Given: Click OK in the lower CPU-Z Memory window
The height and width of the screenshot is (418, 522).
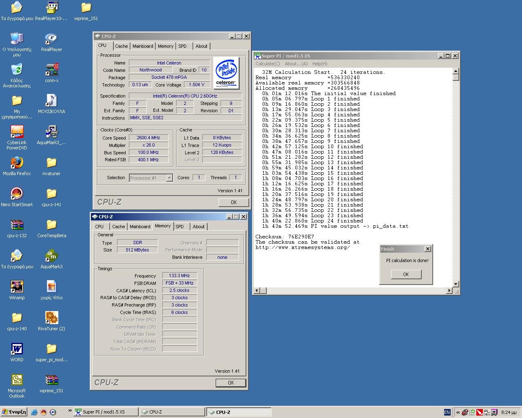Looking at the screenshot, I should click(x=231, y=382).
